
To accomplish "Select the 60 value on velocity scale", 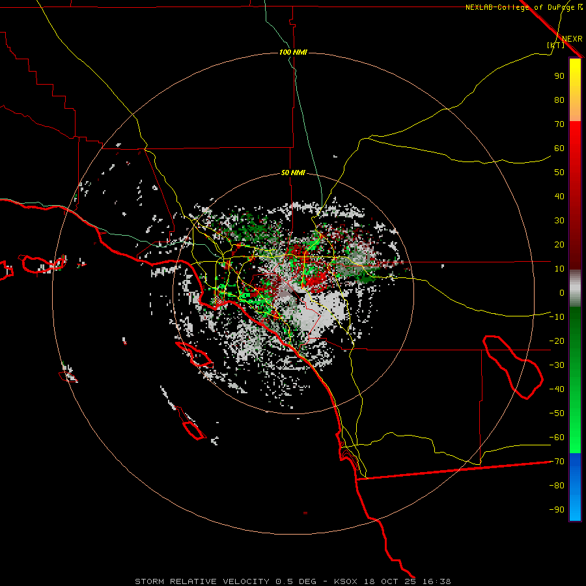I will click(559, 148).
